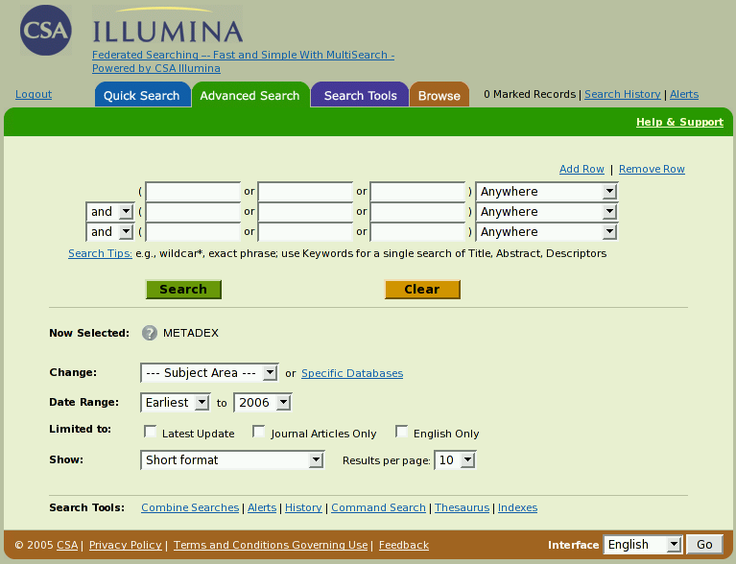Click the Add Row link
This screenshot has height=564, width=736.
pyautogui.click(x=582, y=169)
